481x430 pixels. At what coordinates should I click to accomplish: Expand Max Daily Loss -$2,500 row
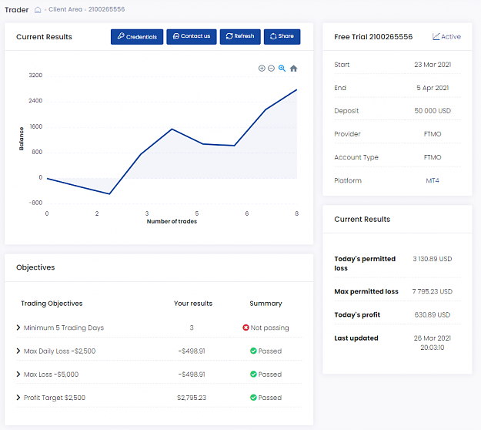pyautogui.click(x=18, y=351)
